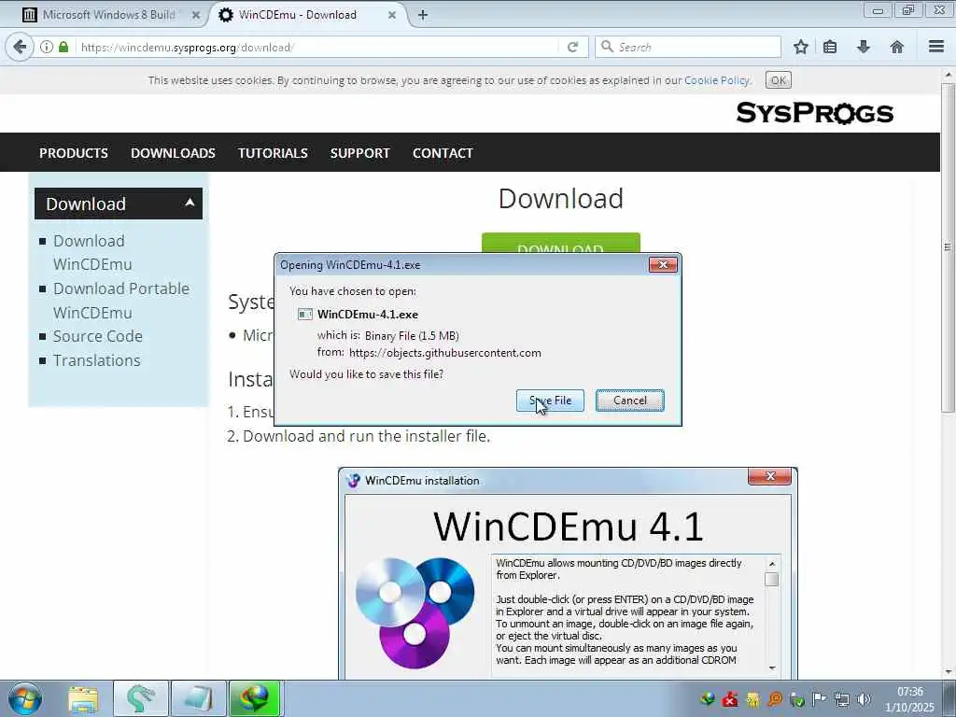Click the network tray icon
The width and height of the screenshot is (956, 717).
pos(841,699)
